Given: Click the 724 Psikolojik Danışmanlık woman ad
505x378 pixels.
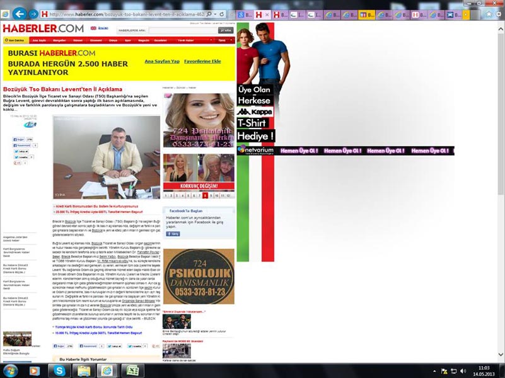Looking at the screenshot, I should coord(199,120).
